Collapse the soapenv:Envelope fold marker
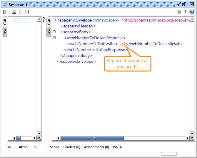 coord(54,20)
